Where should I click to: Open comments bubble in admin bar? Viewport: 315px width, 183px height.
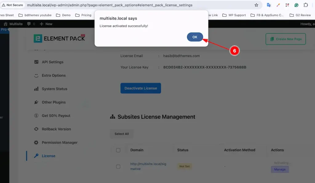[x=31, y=24]
